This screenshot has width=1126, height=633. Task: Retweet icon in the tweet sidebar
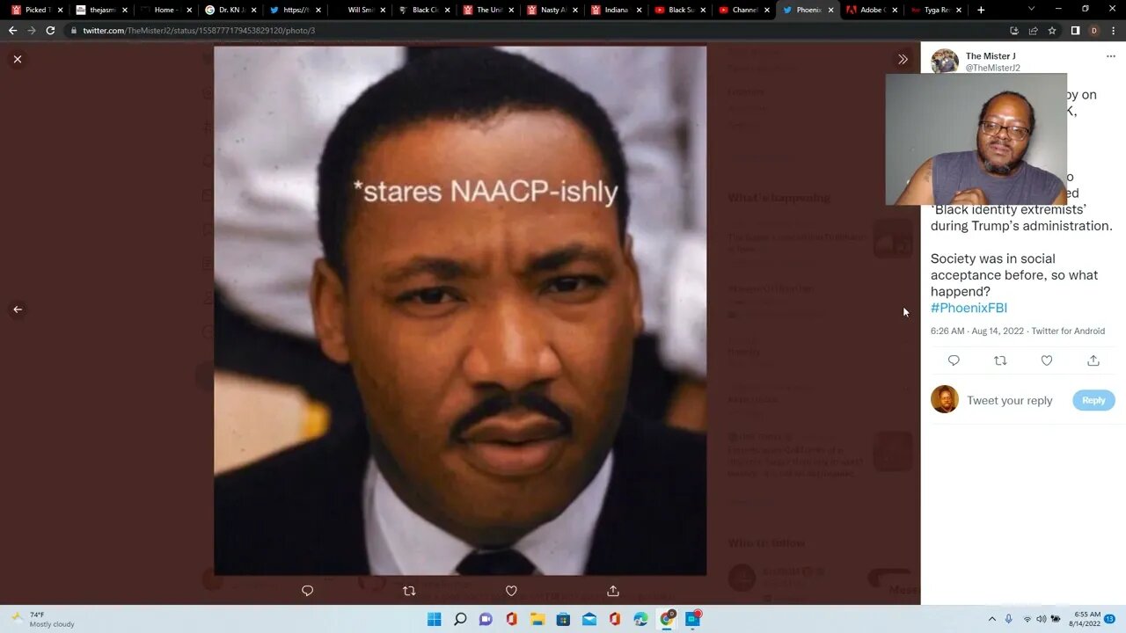(x=1000, y=360)
